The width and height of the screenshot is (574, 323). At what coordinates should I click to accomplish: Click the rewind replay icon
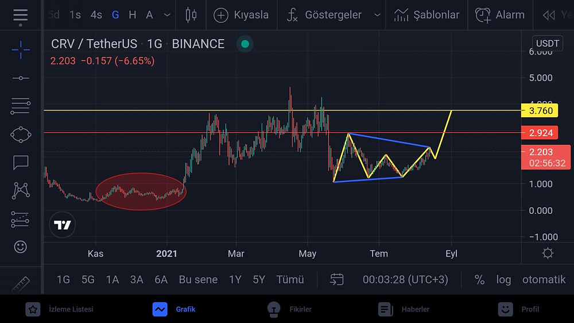click(548, 15)
